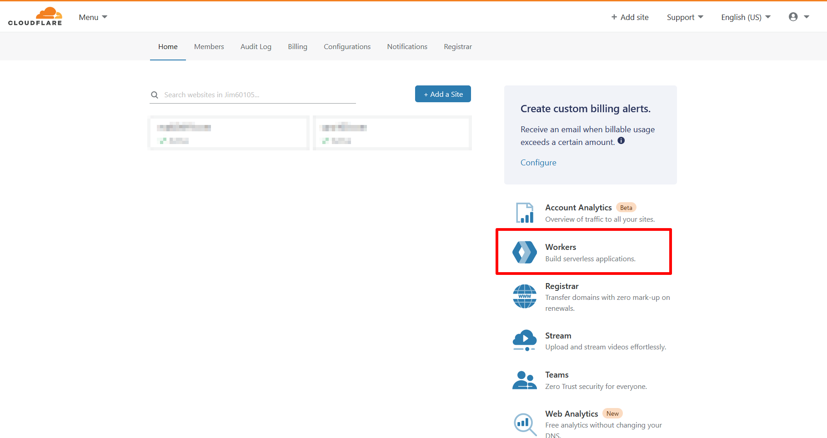Image resolution: width=827 pixels, height=438 pixels.
Task: Open the Billing tab
Action: point(297,47)
